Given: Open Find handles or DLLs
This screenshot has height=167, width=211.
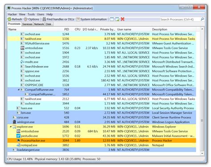Looking at the screenshot, I should 58,19.
